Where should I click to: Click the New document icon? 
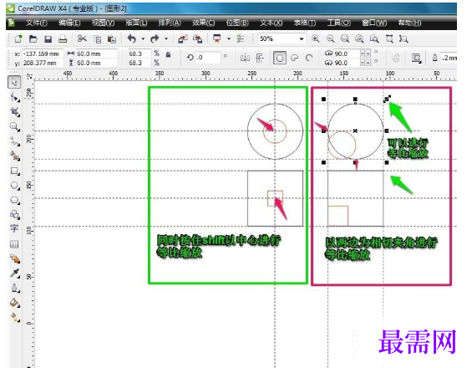click(18, 38)
